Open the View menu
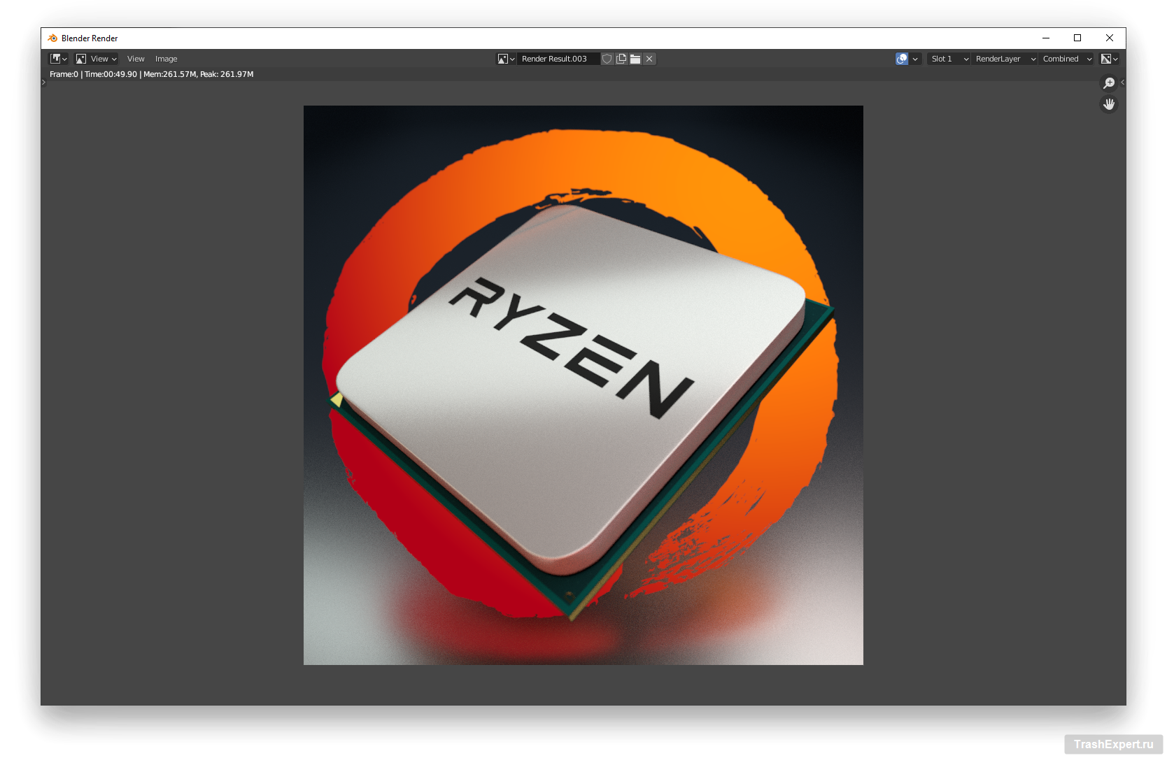 pos(136,59)
